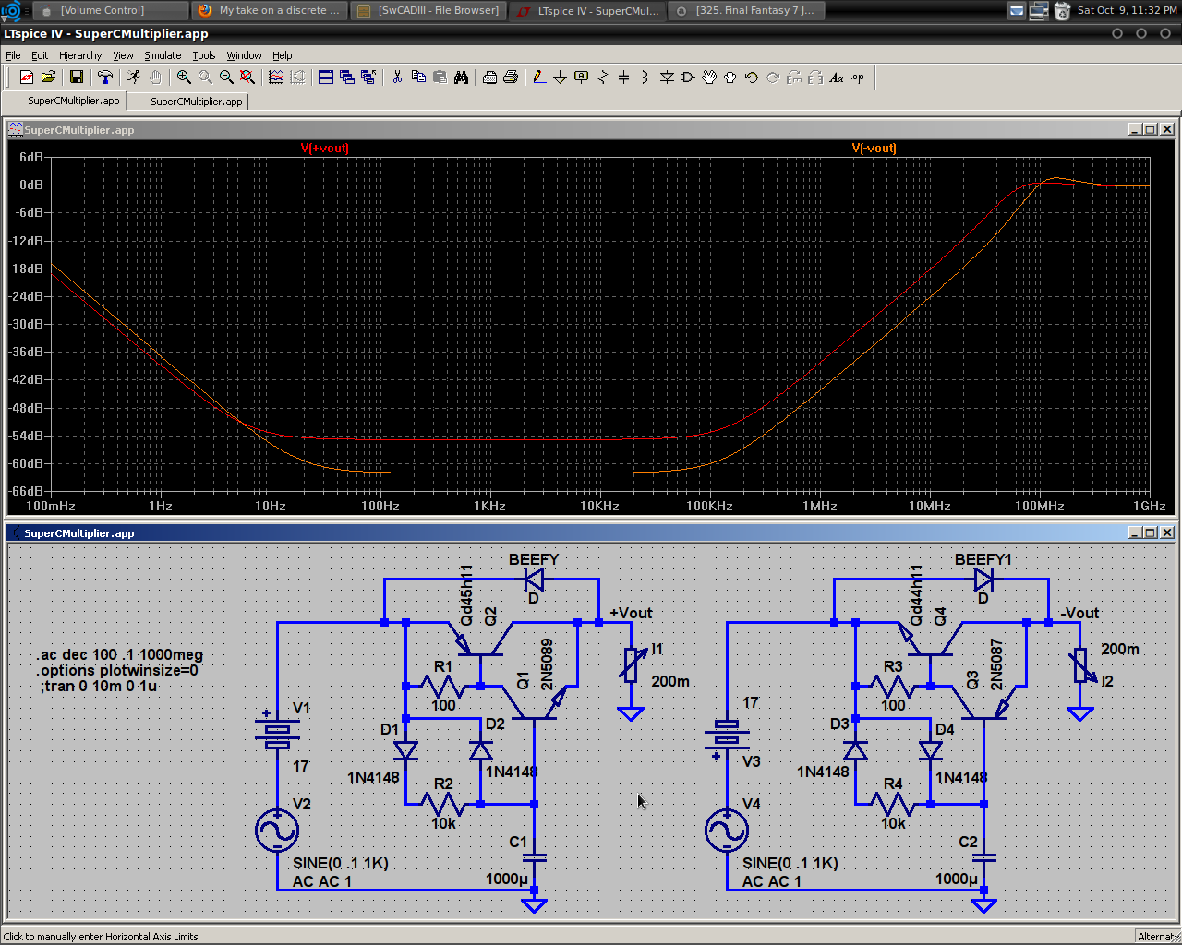Open the Hierarchy menu
This screenshot has height=945, width=1182.
coord(80,55)
